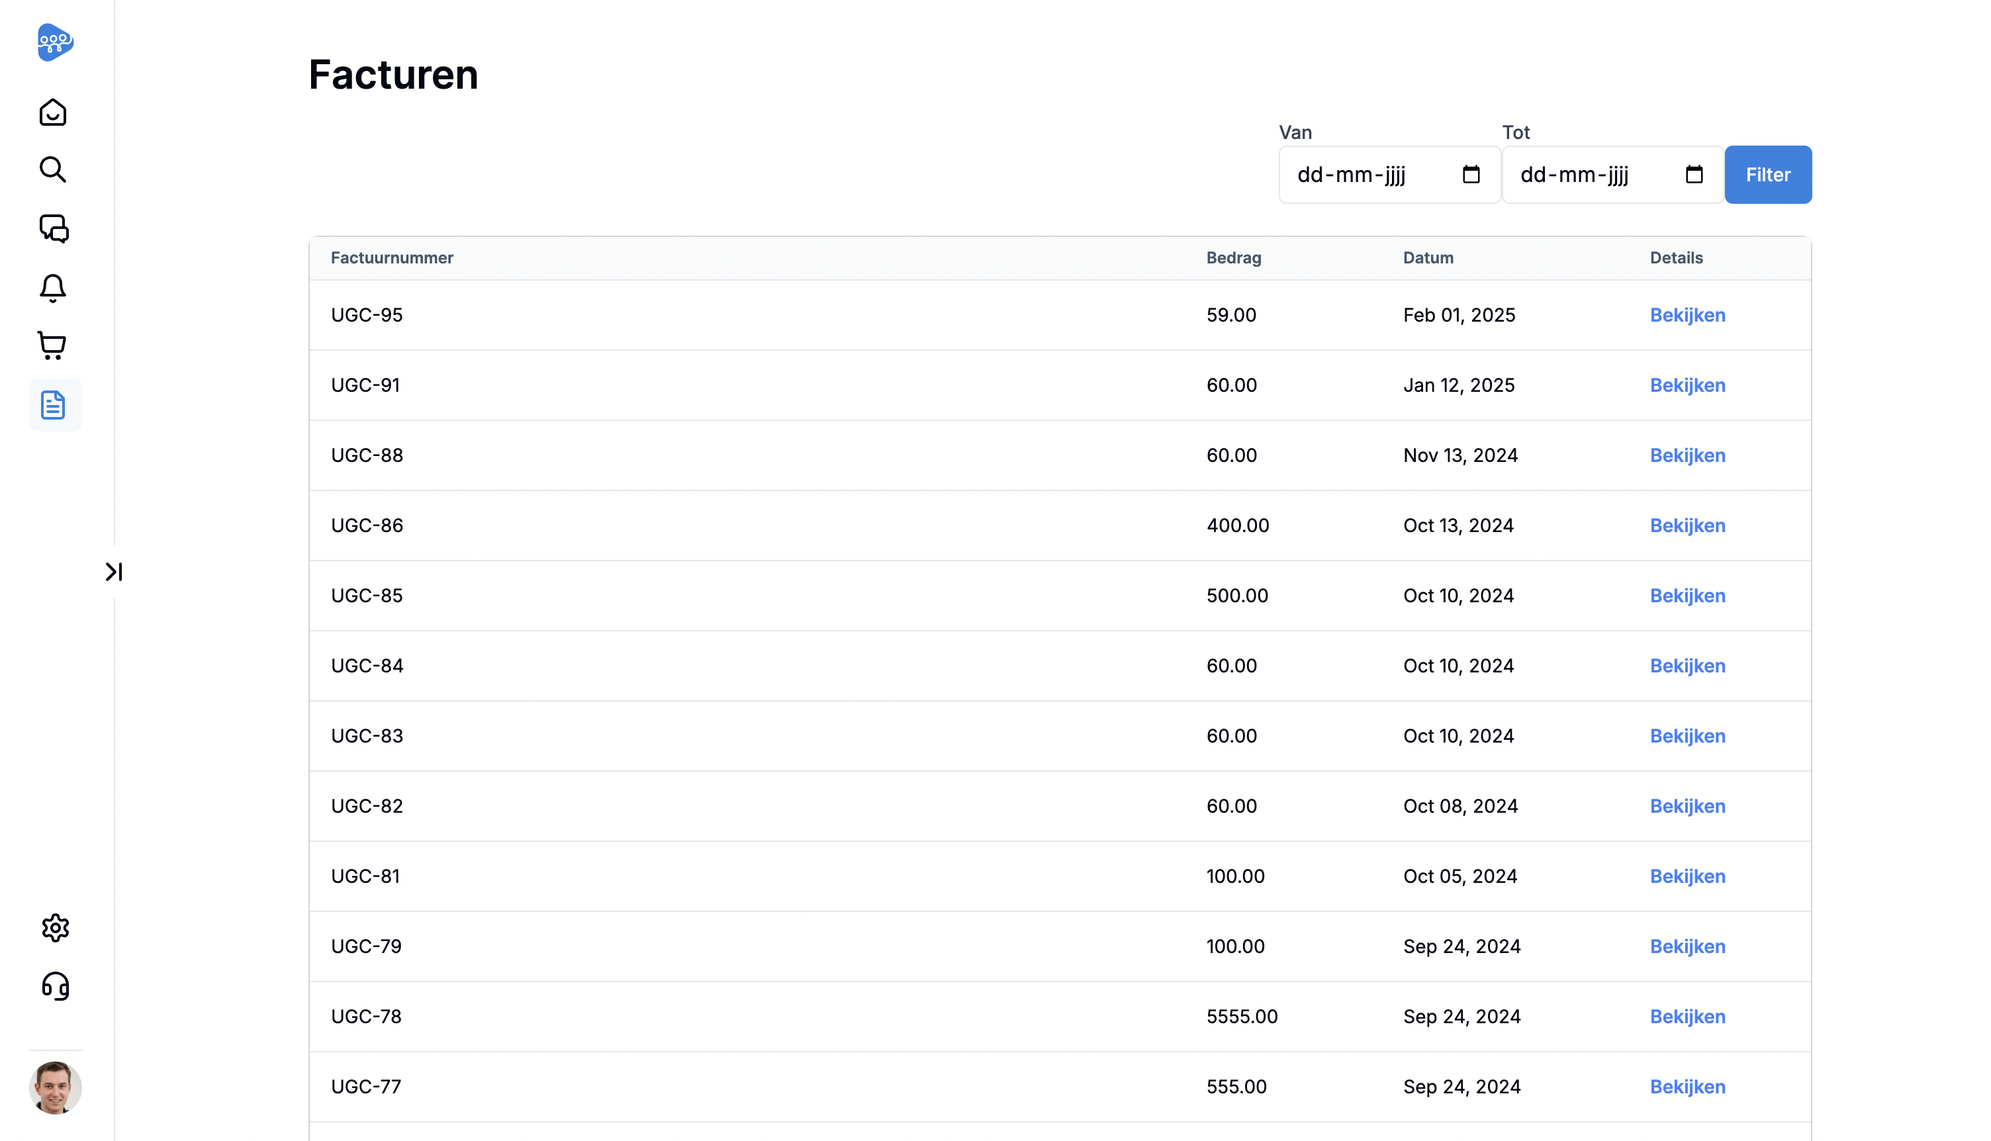Click the Jan 12, 2025 date
Viewport: 1991px width, 1141px height.
pyautogui.click(x=1458, y=386)
